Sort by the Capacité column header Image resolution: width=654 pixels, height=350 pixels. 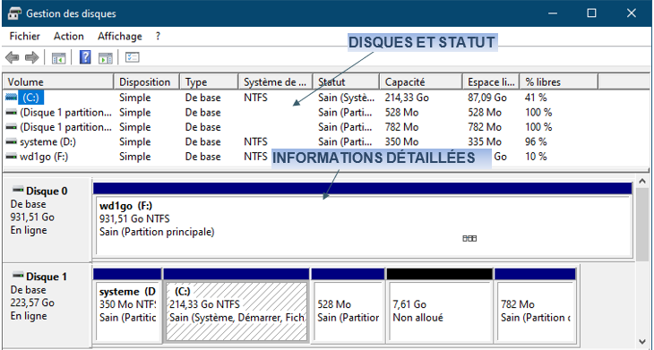[x=421, y=82]
